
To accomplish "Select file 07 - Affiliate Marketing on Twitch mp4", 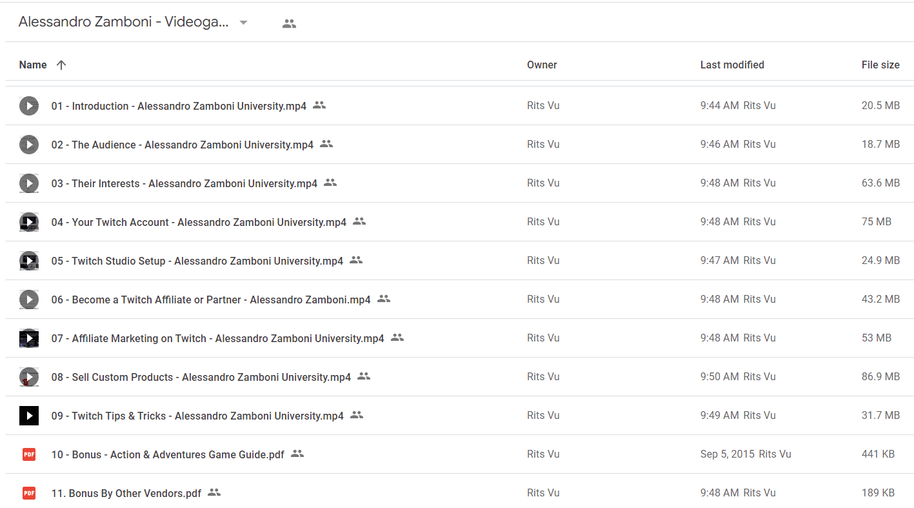I will 218,338.
